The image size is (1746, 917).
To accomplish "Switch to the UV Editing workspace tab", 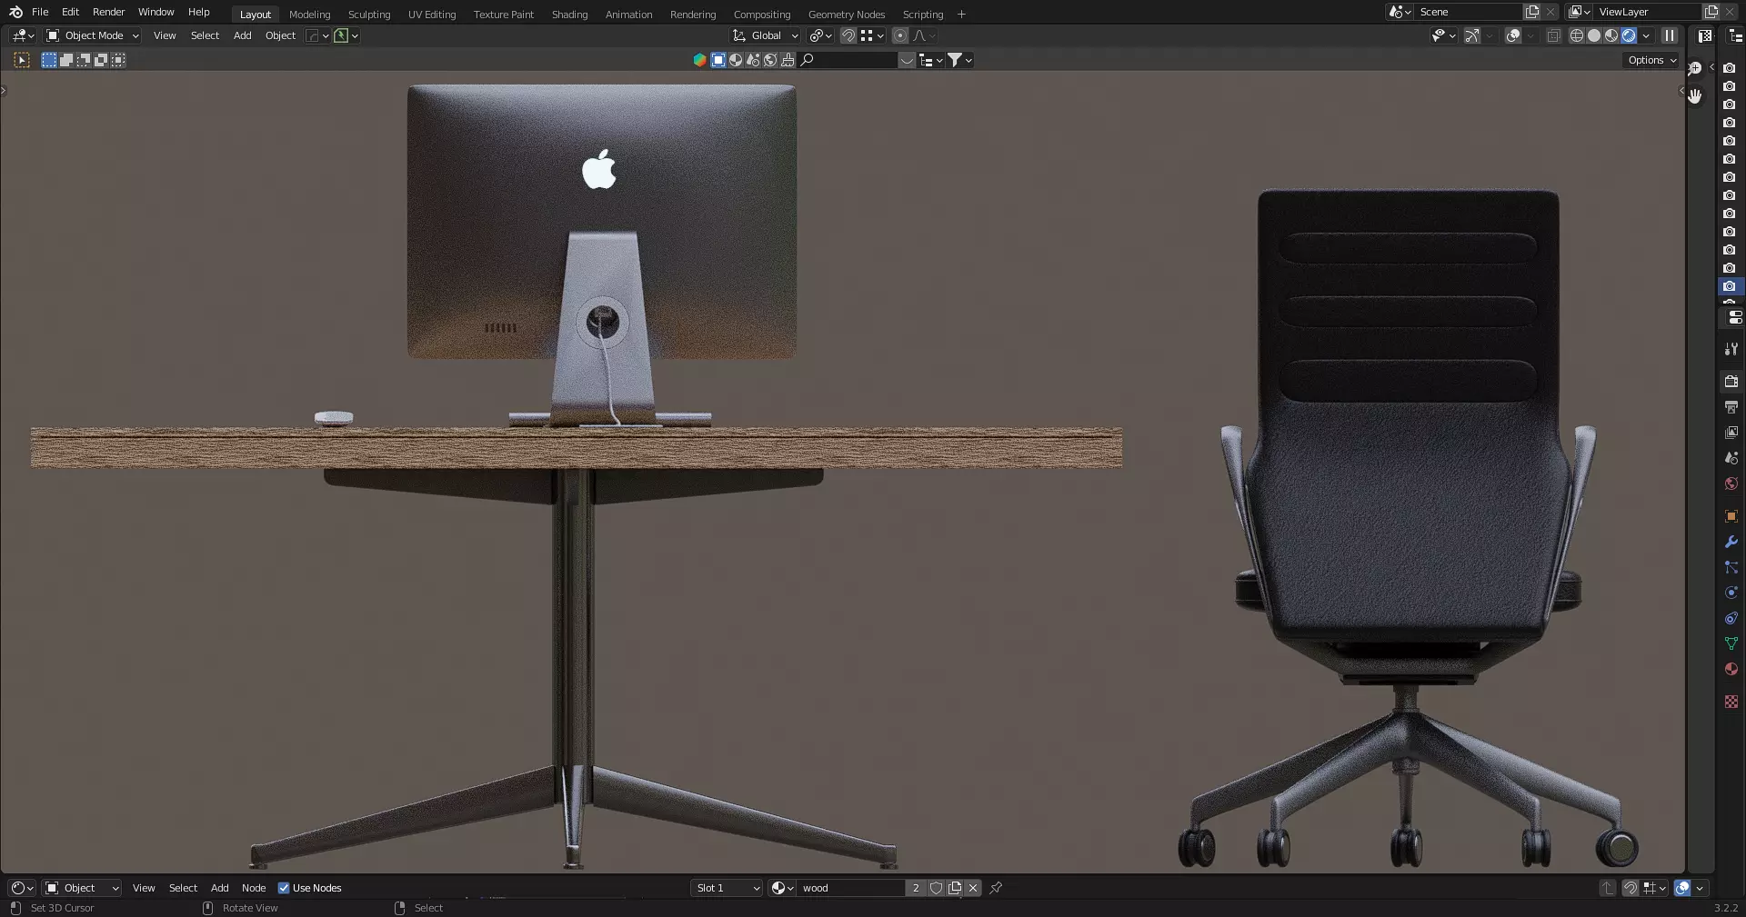I will (432, 15).
